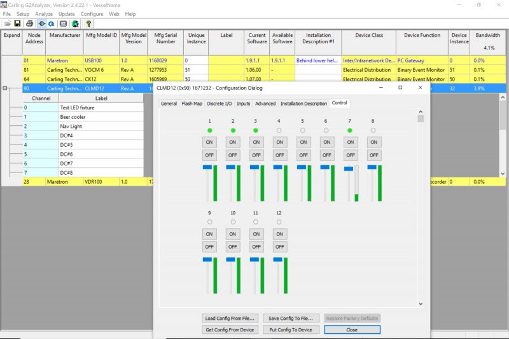The height and width of the screenshot is (339, 509).
Task: Toggle channel 4 status indicator
Action: [x=279, y=130]
